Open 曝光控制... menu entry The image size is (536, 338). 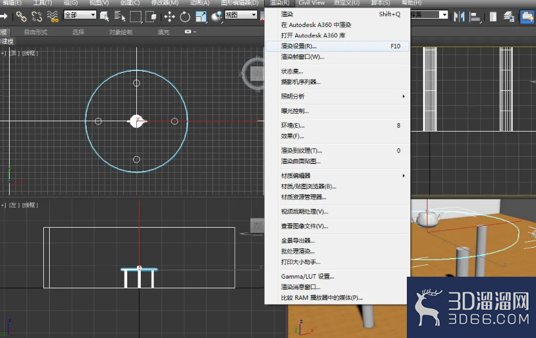pos(337,111)
